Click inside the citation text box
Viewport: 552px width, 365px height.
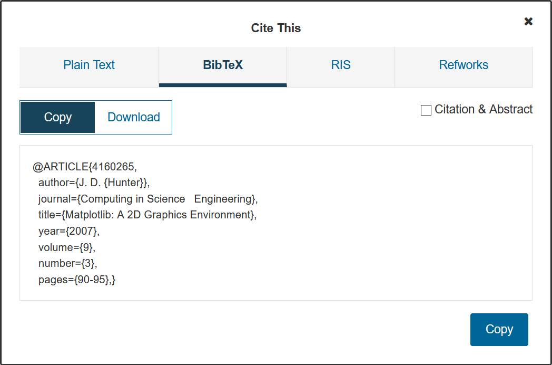(276, 223)
